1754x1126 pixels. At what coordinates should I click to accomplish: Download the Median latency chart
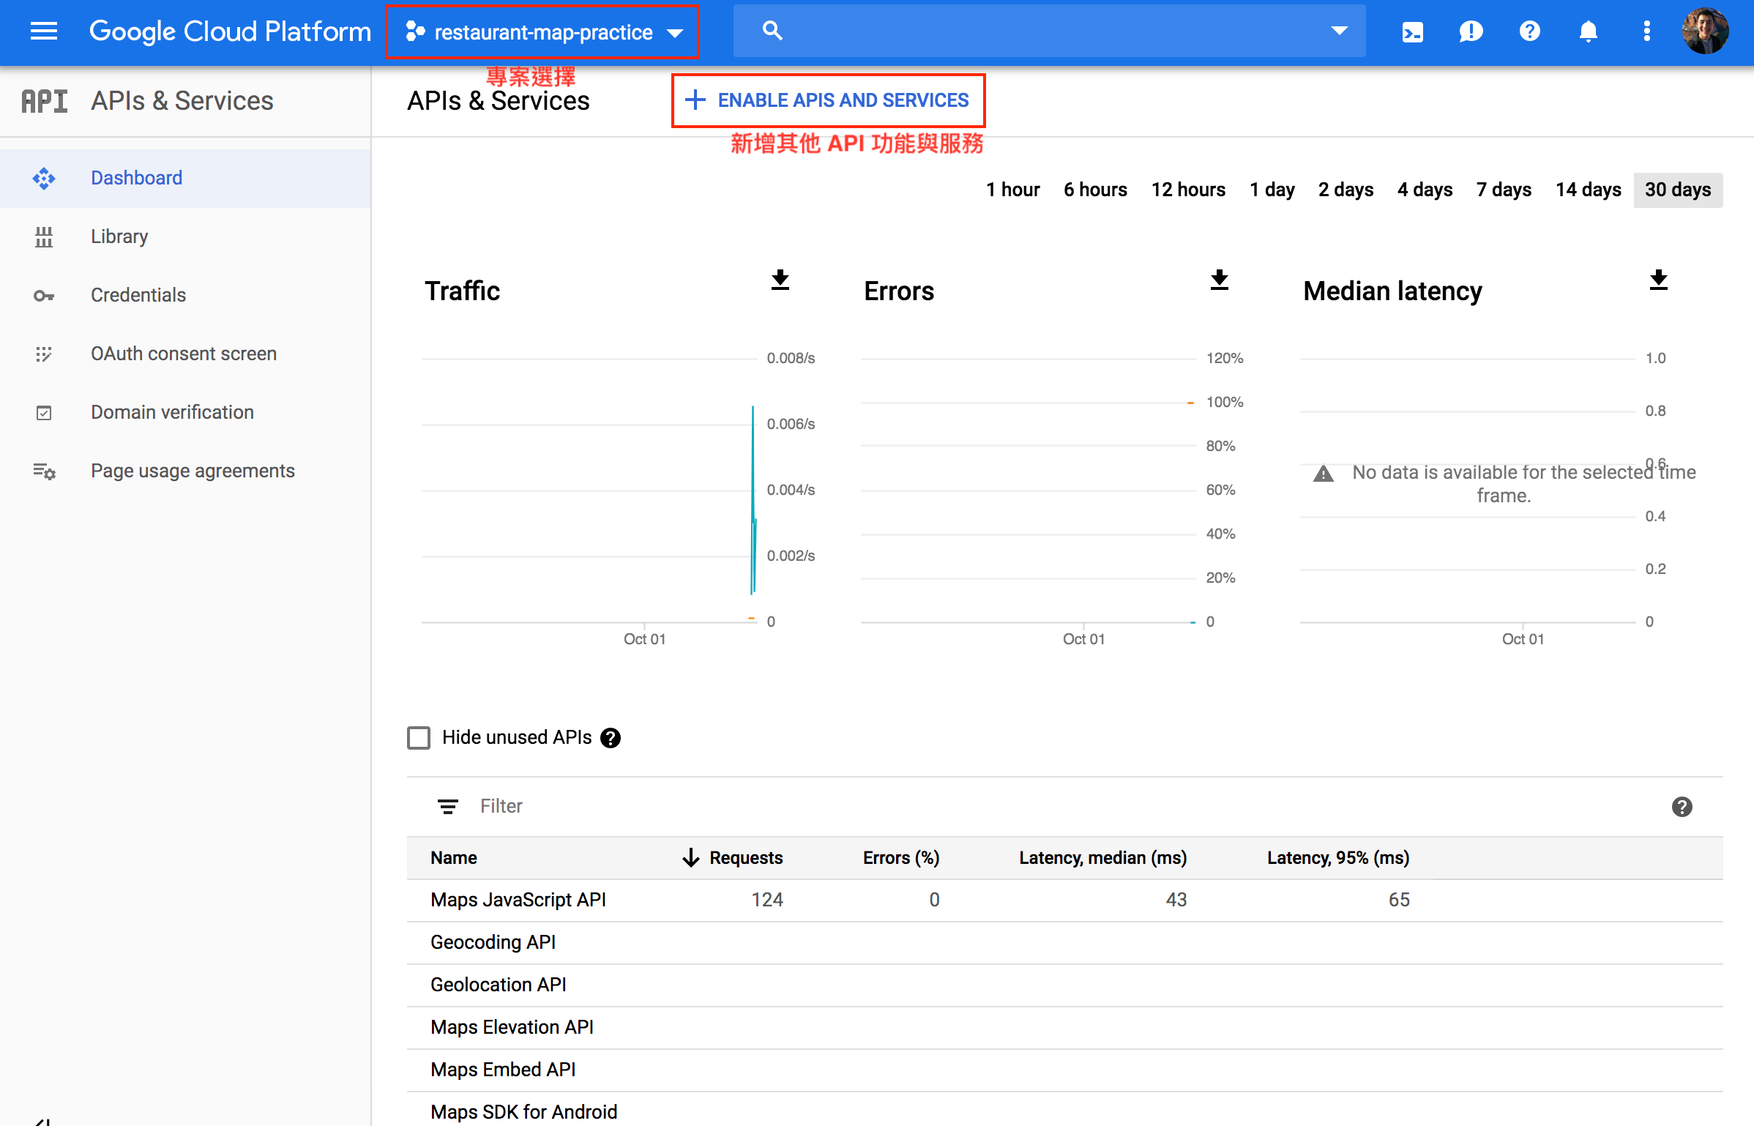(1659, 280)
